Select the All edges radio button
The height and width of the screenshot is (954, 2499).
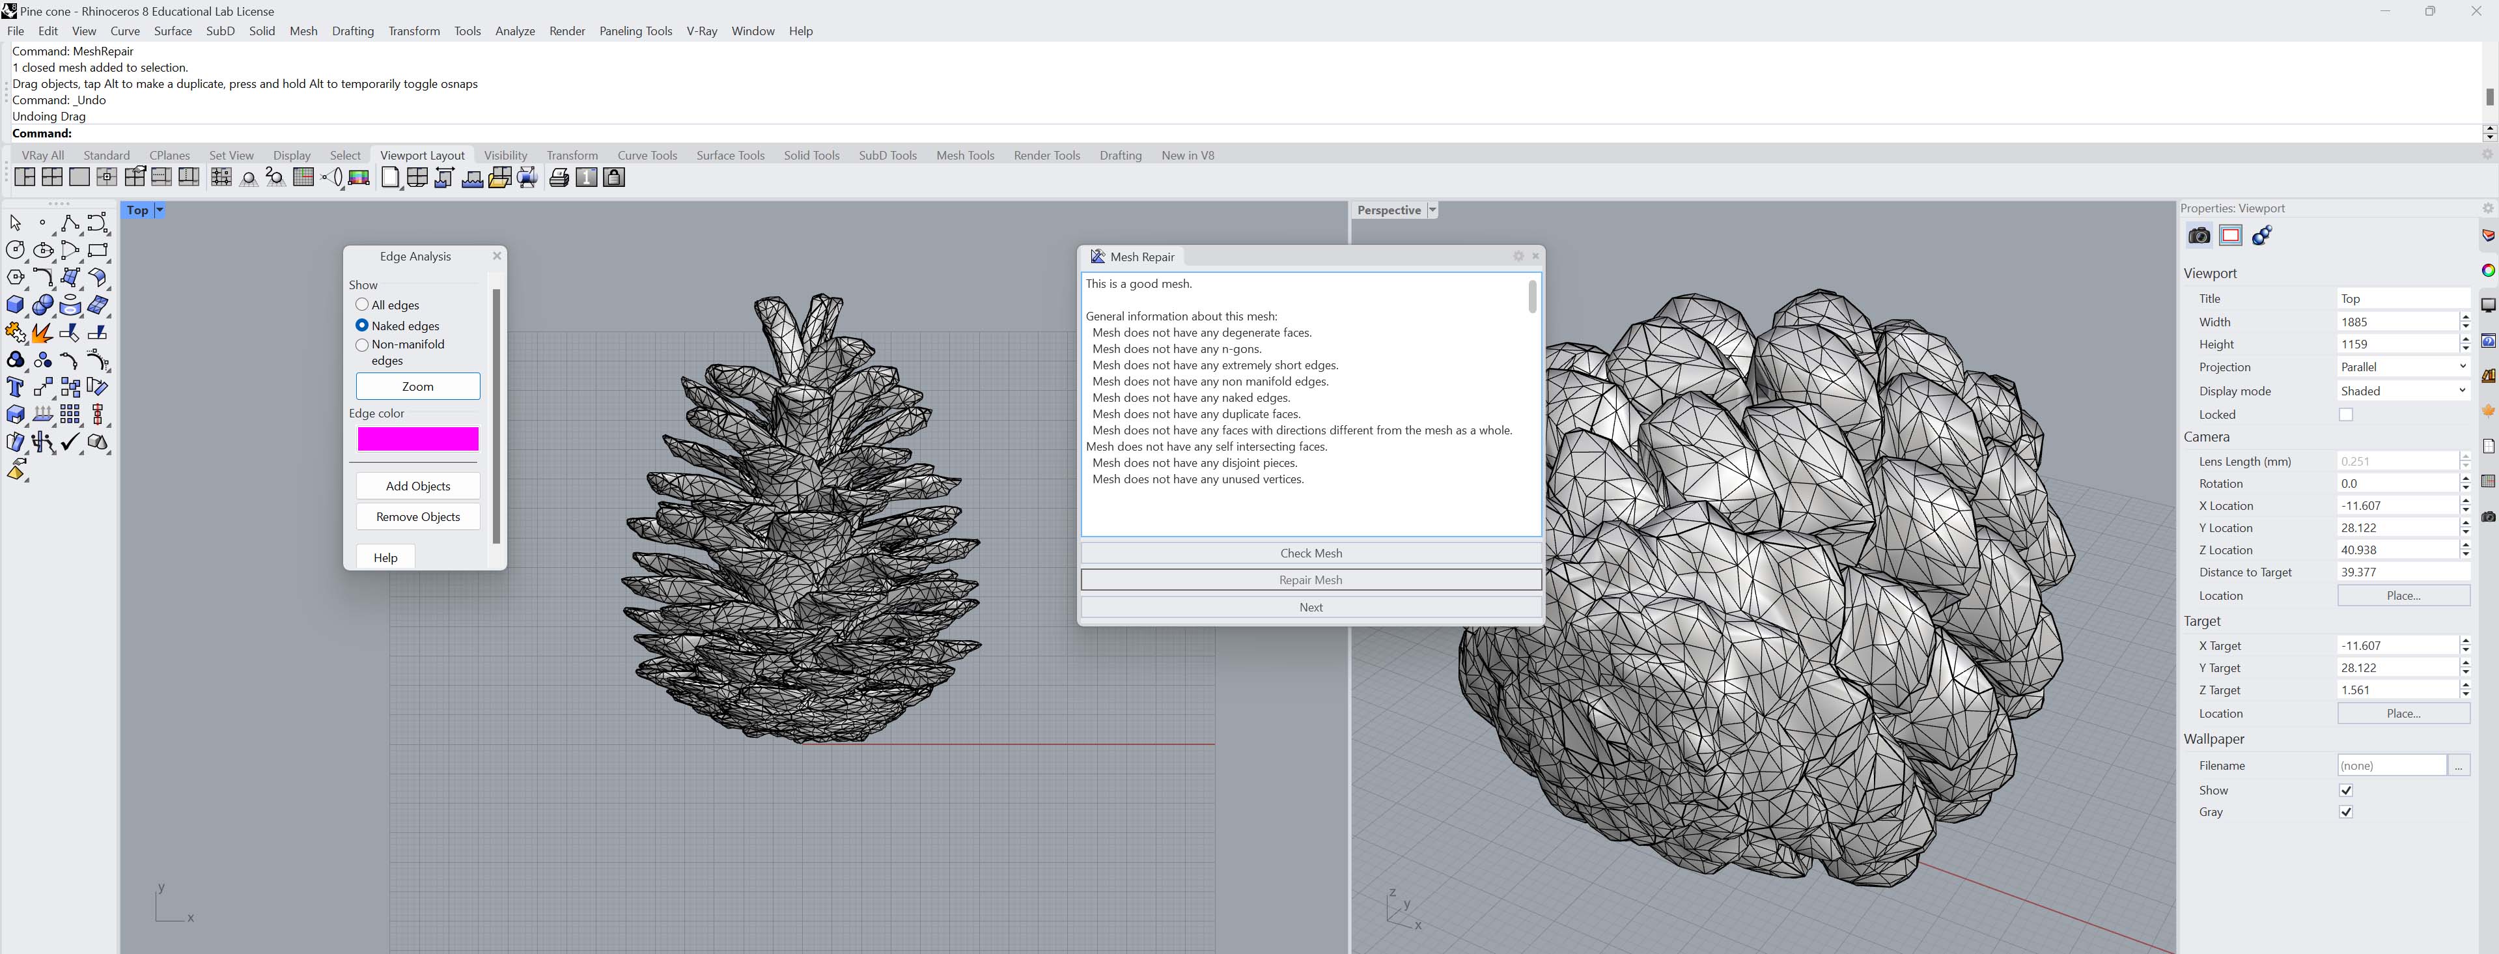[x=362, y=305]
